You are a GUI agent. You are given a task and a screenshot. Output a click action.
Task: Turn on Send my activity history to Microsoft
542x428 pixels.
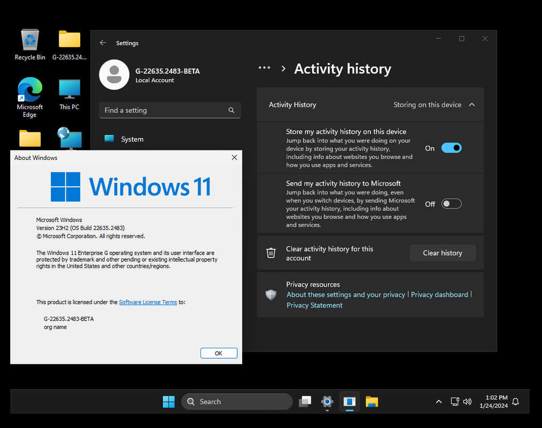tap(452, 204)
